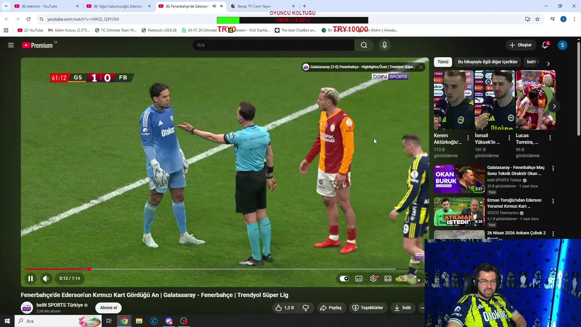Open Chrome apps grid shortcut
Image resolution: width=581 pixels, height=327 pixels.
coord(6,30)
